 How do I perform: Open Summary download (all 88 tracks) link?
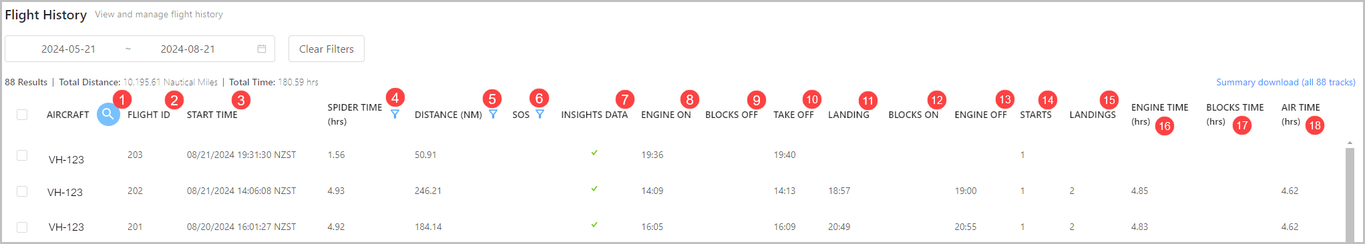(1286, 82)
